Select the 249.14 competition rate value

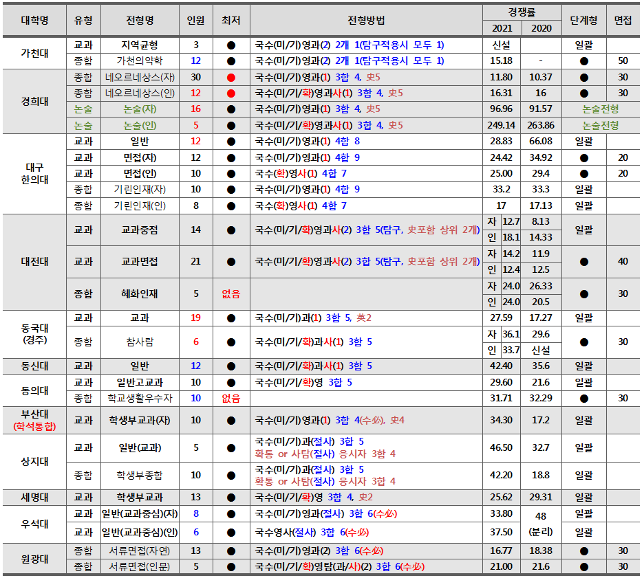[501, 126]
